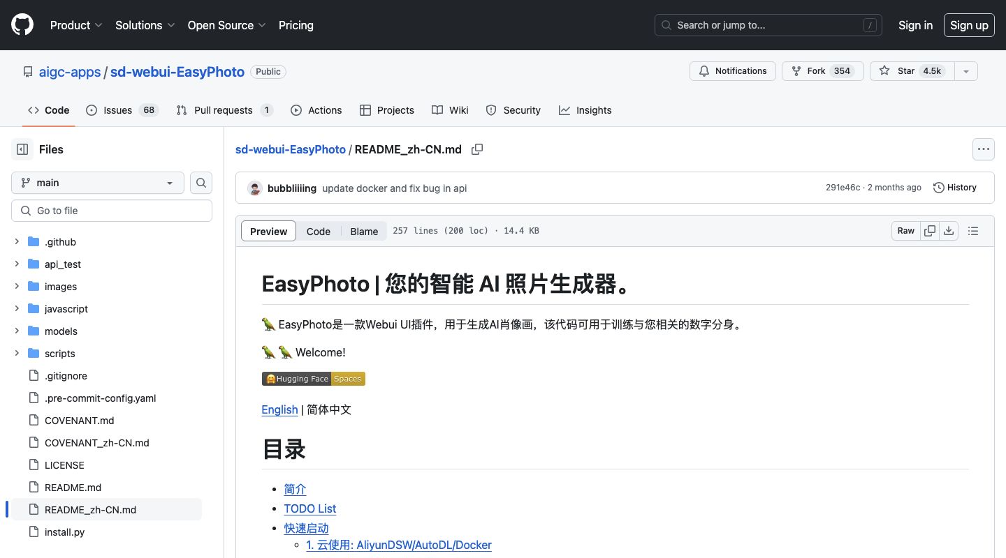Screen dimensions: 1006x558
Task: Open the sd-webui-EasyPhoto breadcrumb link
Action: pos(291,149)
